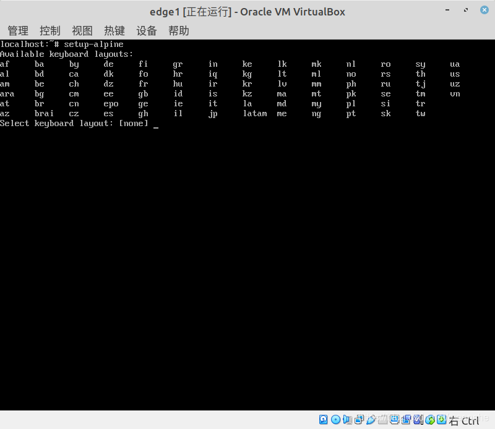Click the 'epo' keyboard layout entry
The height and width of the screenshot is (429, 495).
111,104
